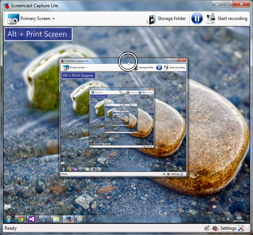Click Start recording in the largest nested preview
This screenshot has height=235, width=253.
174,68
